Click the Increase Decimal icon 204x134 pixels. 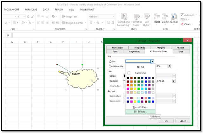tap(108, 23)
